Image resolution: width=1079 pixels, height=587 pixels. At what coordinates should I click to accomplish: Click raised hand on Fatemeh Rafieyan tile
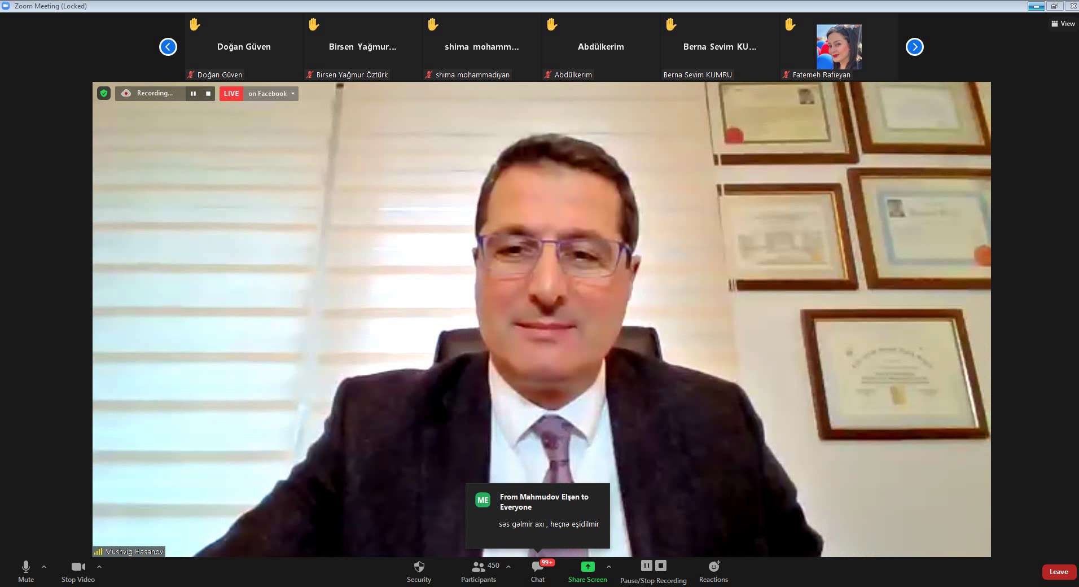(790, 24)
